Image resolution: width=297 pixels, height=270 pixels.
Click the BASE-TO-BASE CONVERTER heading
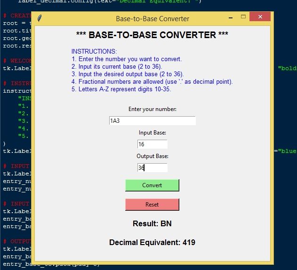tap(152, 35)
